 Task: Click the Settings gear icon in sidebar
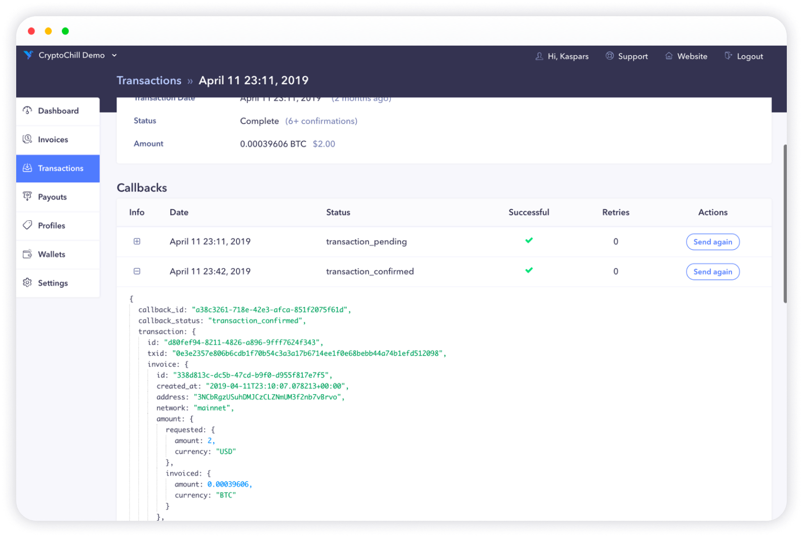27,283
